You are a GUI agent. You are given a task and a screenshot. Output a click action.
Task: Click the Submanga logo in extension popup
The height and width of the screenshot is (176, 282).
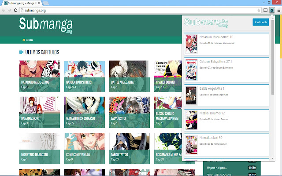pos(206,22)
